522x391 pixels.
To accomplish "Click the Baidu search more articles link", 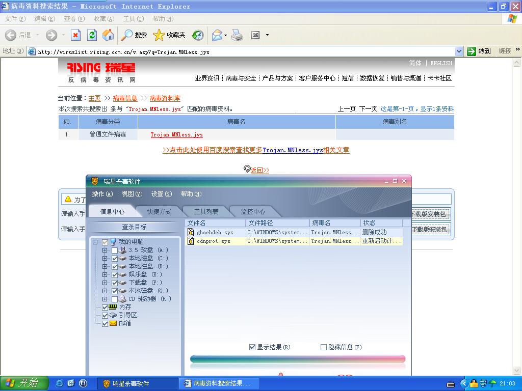I will coord(256,150).
